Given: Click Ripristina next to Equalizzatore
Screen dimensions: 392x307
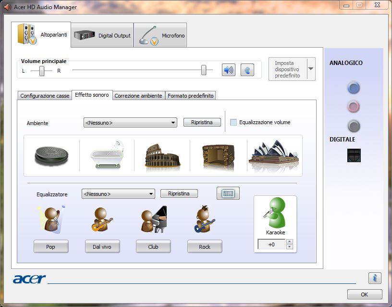Looking at the screenshot, I should (x=179, y=193).
